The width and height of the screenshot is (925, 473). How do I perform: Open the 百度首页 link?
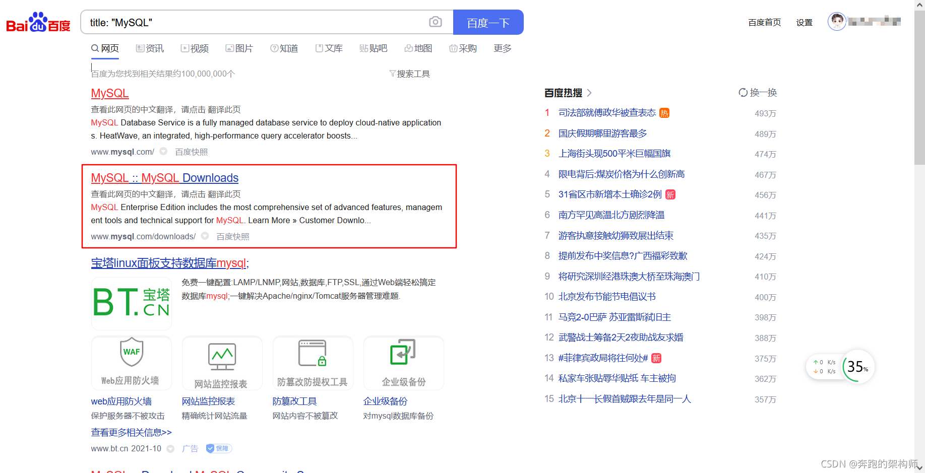[x=765, y=23]
